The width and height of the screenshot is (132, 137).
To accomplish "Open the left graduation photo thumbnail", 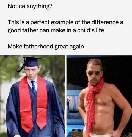I will 32,96.
